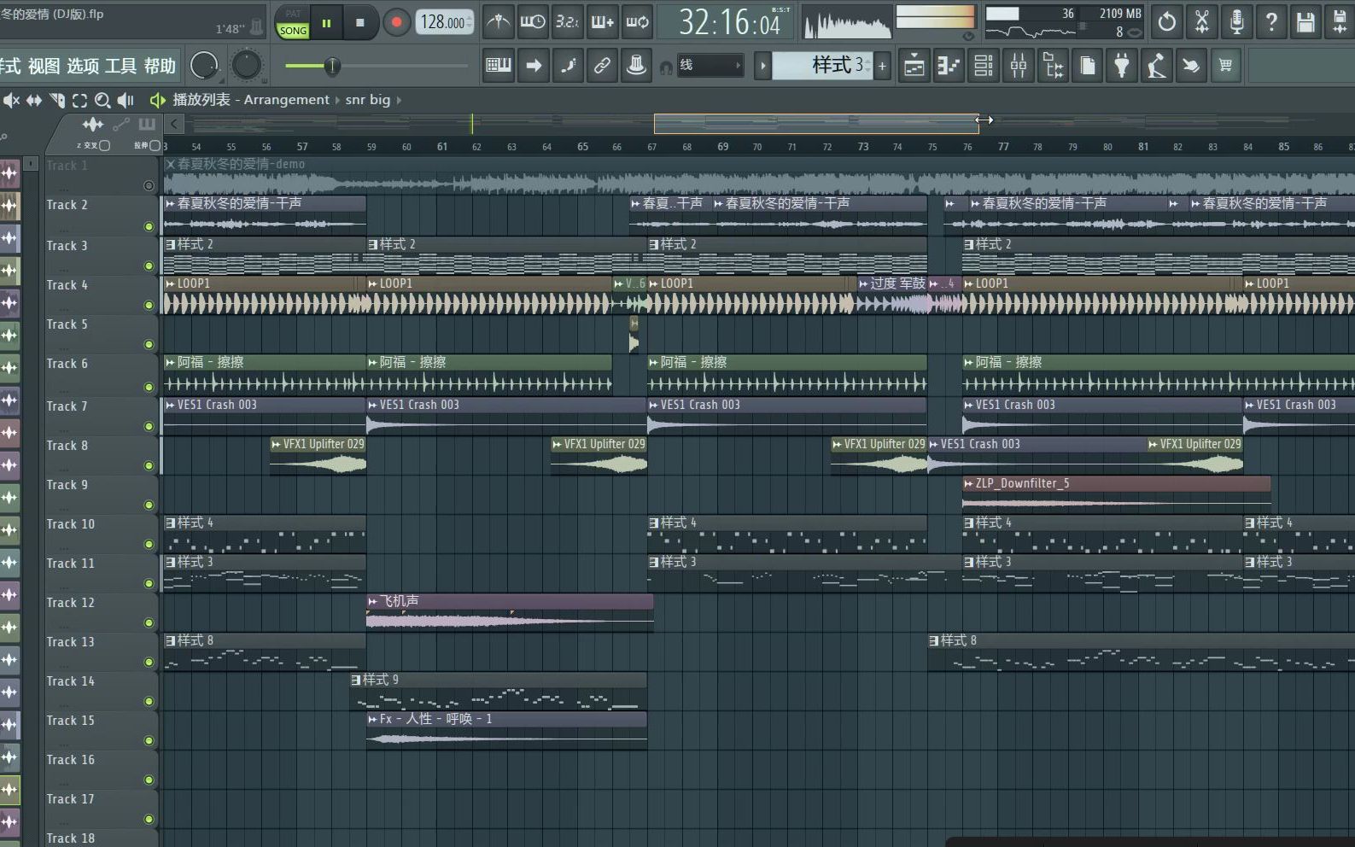1355x847 pixels.
Task: Save project with floppy disk icon
Action: coord(1305,22)
